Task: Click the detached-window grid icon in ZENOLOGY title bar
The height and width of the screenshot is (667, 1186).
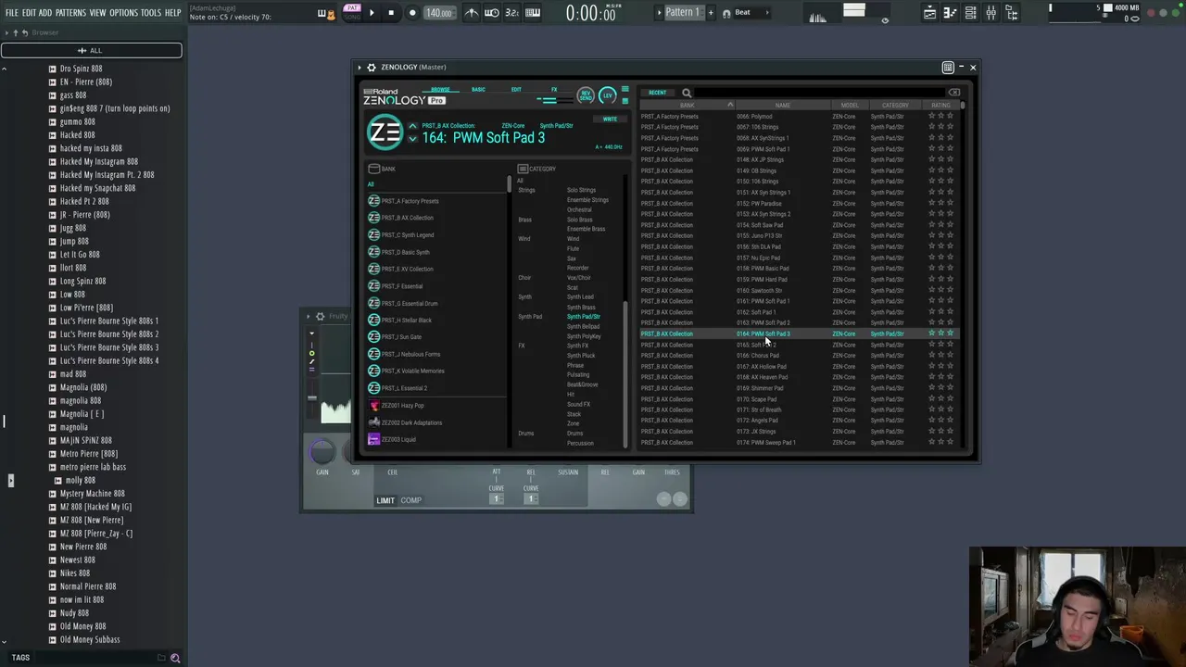Action: (948, 67)
